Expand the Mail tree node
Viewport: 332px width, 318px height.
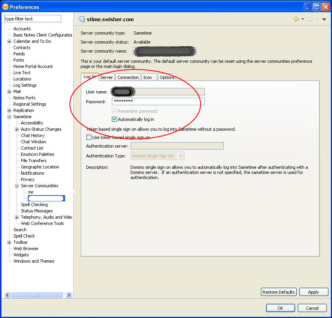pyautogui.click(x=9, y=91)
